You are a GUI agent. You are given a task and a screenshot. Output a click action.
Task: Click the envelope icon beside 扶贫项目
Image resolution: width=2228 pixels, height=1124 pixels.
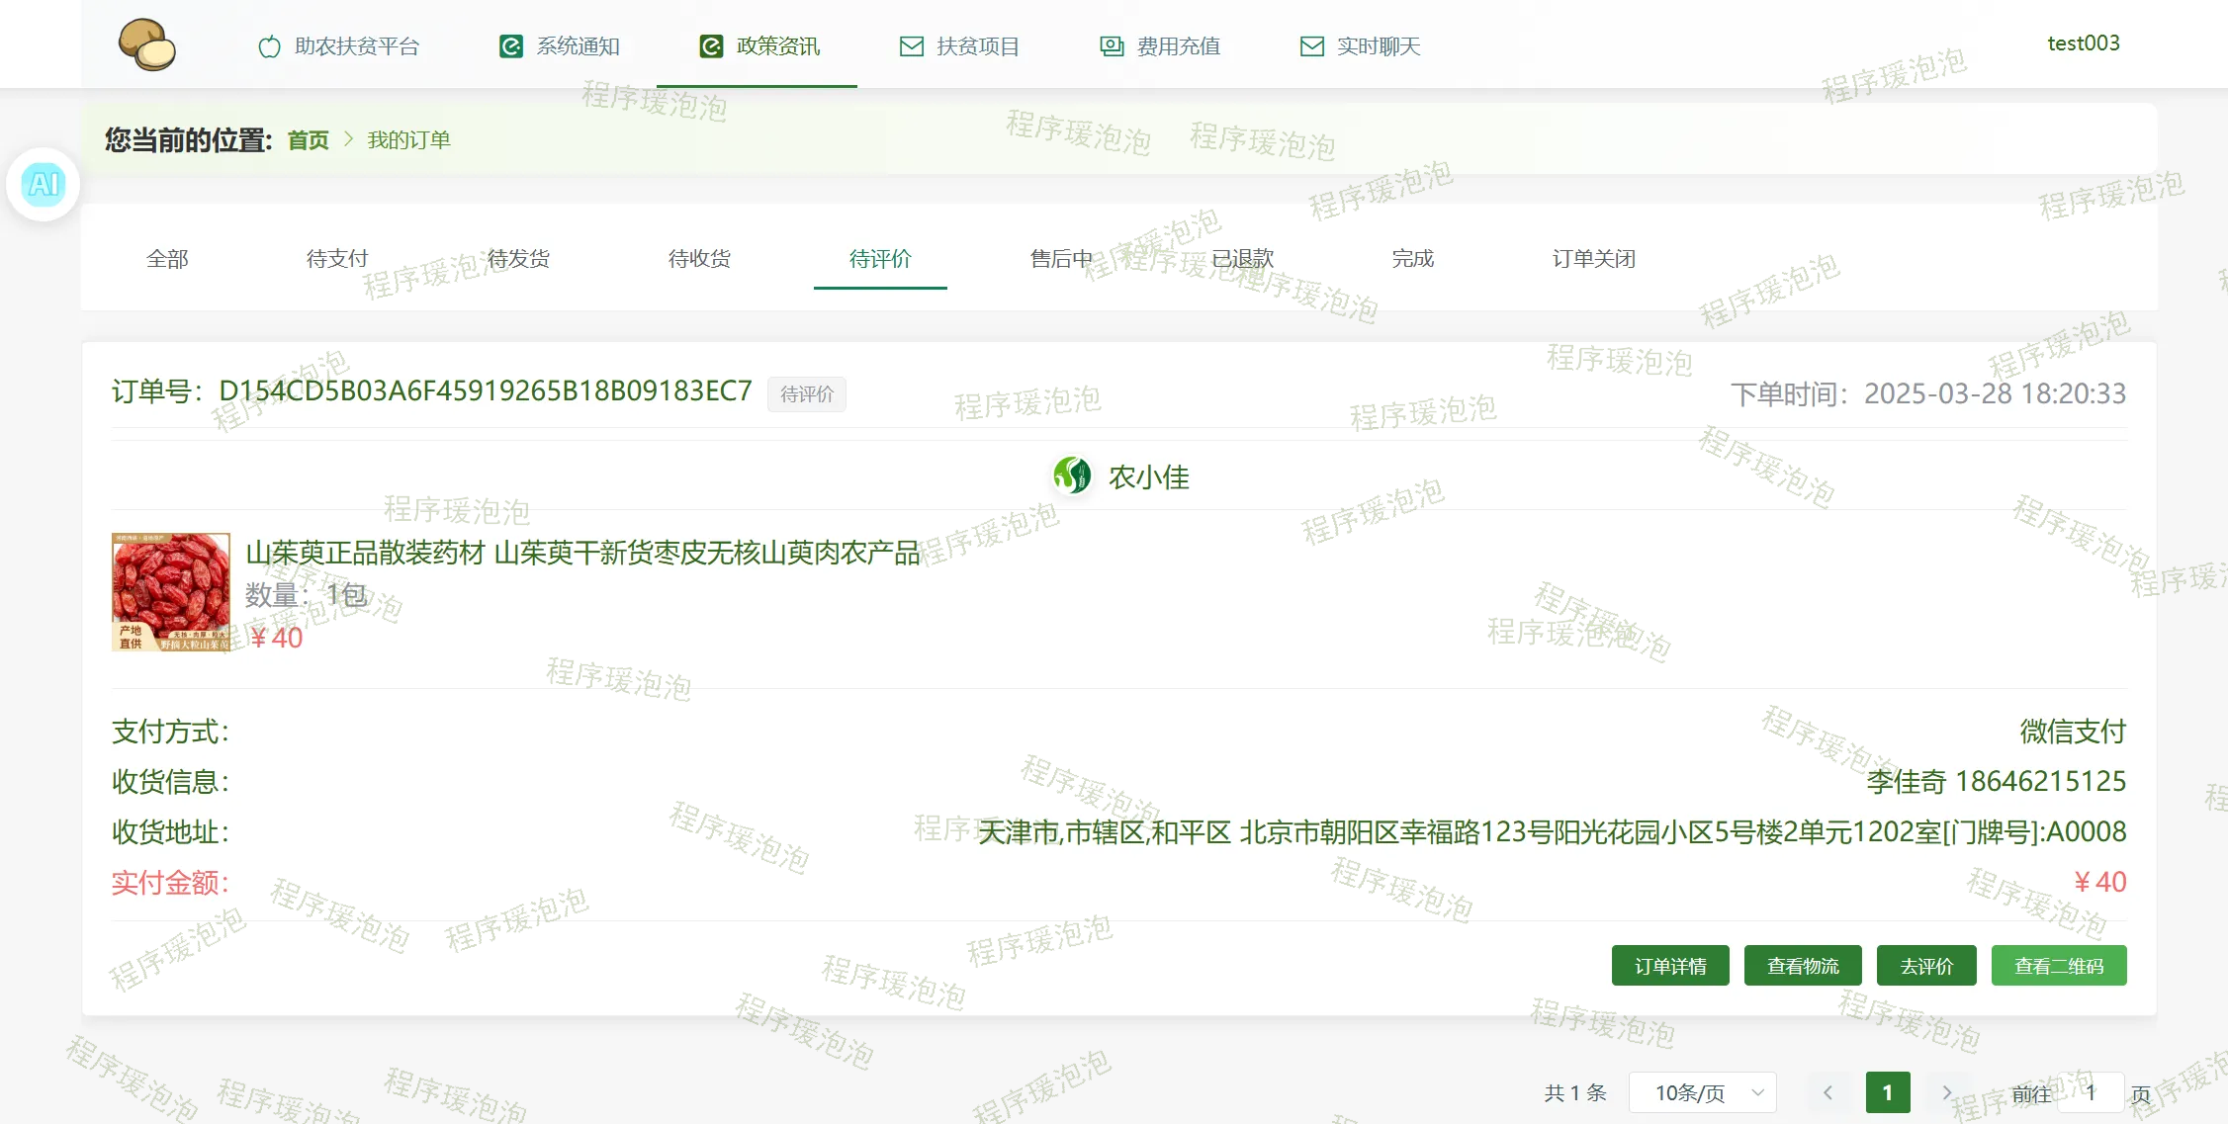911,46
